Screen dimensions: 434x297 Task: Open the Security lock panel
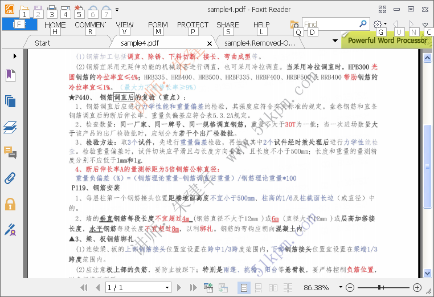click(10, 204)
